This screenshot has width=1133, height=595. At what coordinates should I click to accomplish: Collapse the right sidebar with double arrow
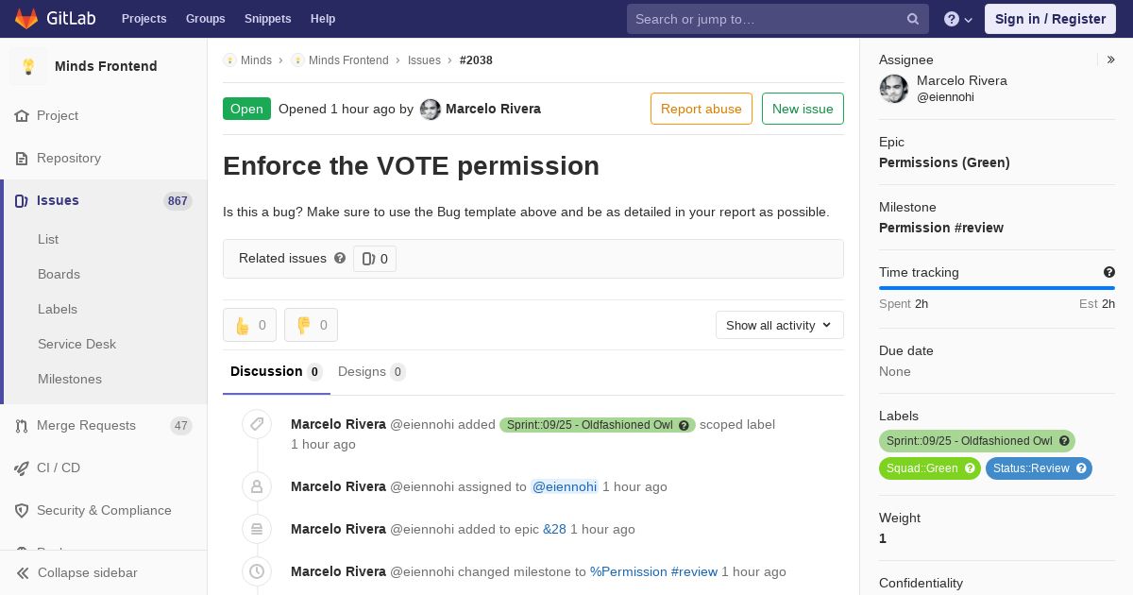[x=1111, y=59]
